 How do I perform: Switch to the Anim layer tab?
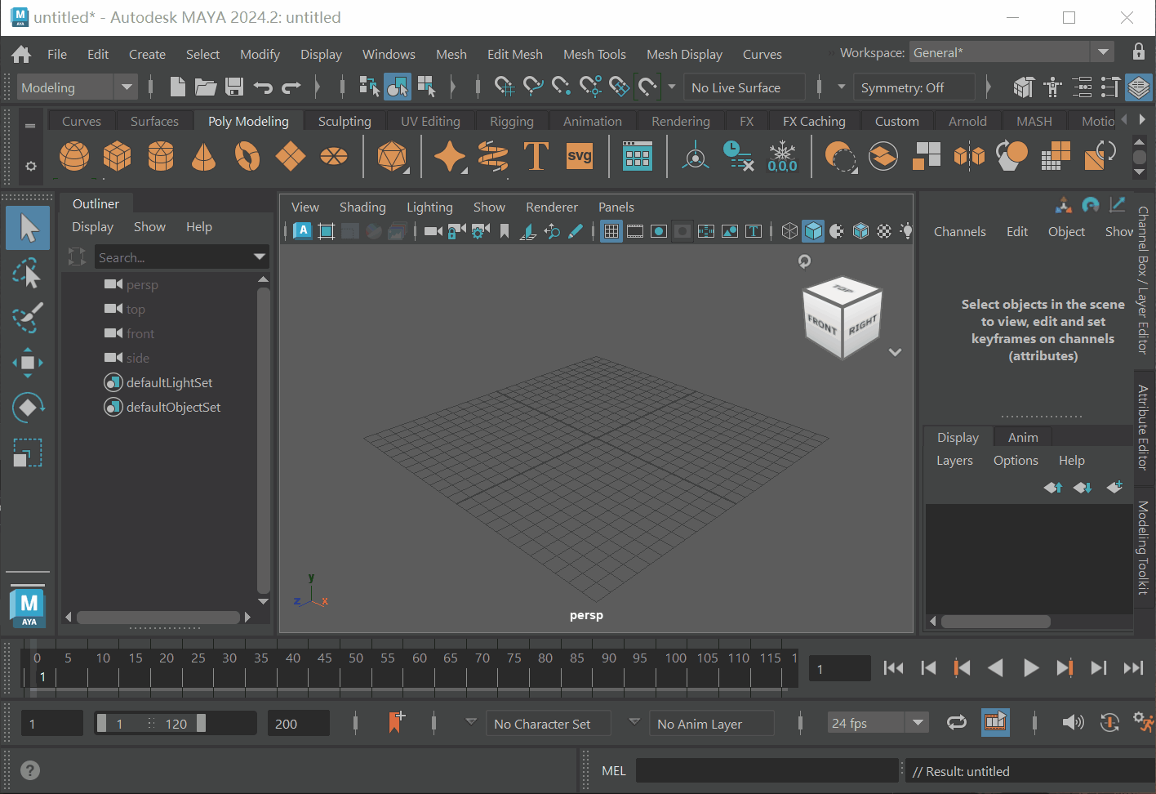(x=1023, y=437)
